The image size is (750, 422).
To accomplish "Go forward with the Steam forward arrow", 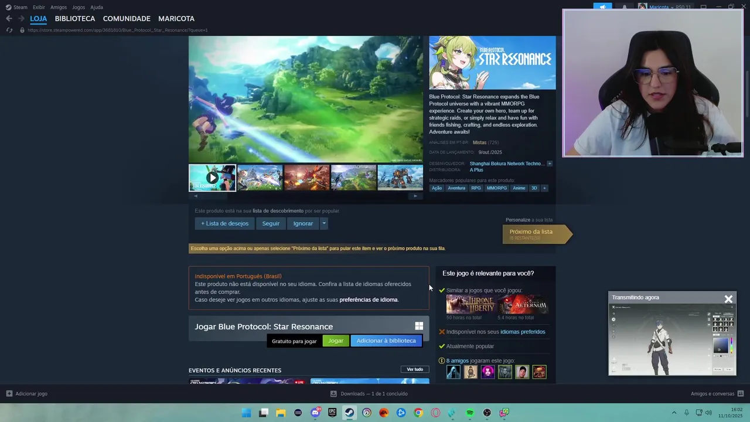I will pyautogui.click(x=21, y=19).
